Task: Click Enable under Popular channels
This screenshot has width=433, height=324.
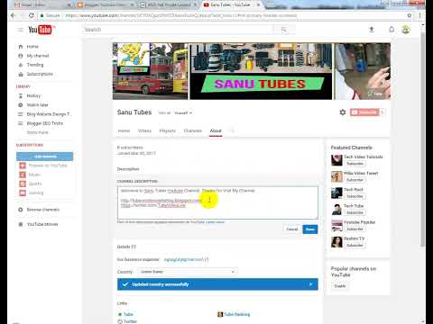Action: 340,286
